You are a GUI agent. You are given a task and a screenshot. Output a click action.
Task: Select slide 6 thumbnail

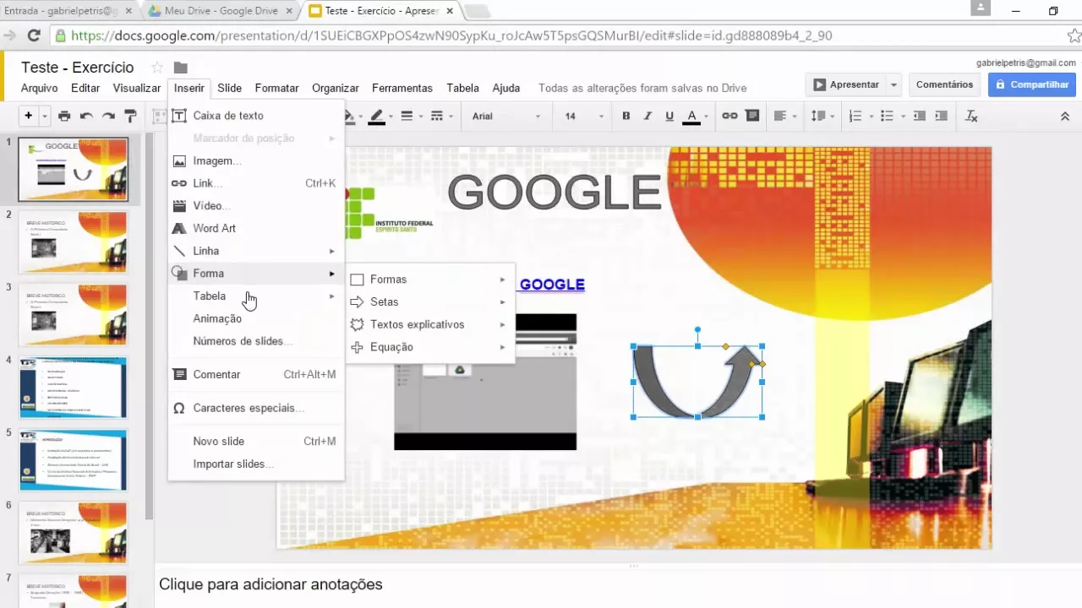74,533
